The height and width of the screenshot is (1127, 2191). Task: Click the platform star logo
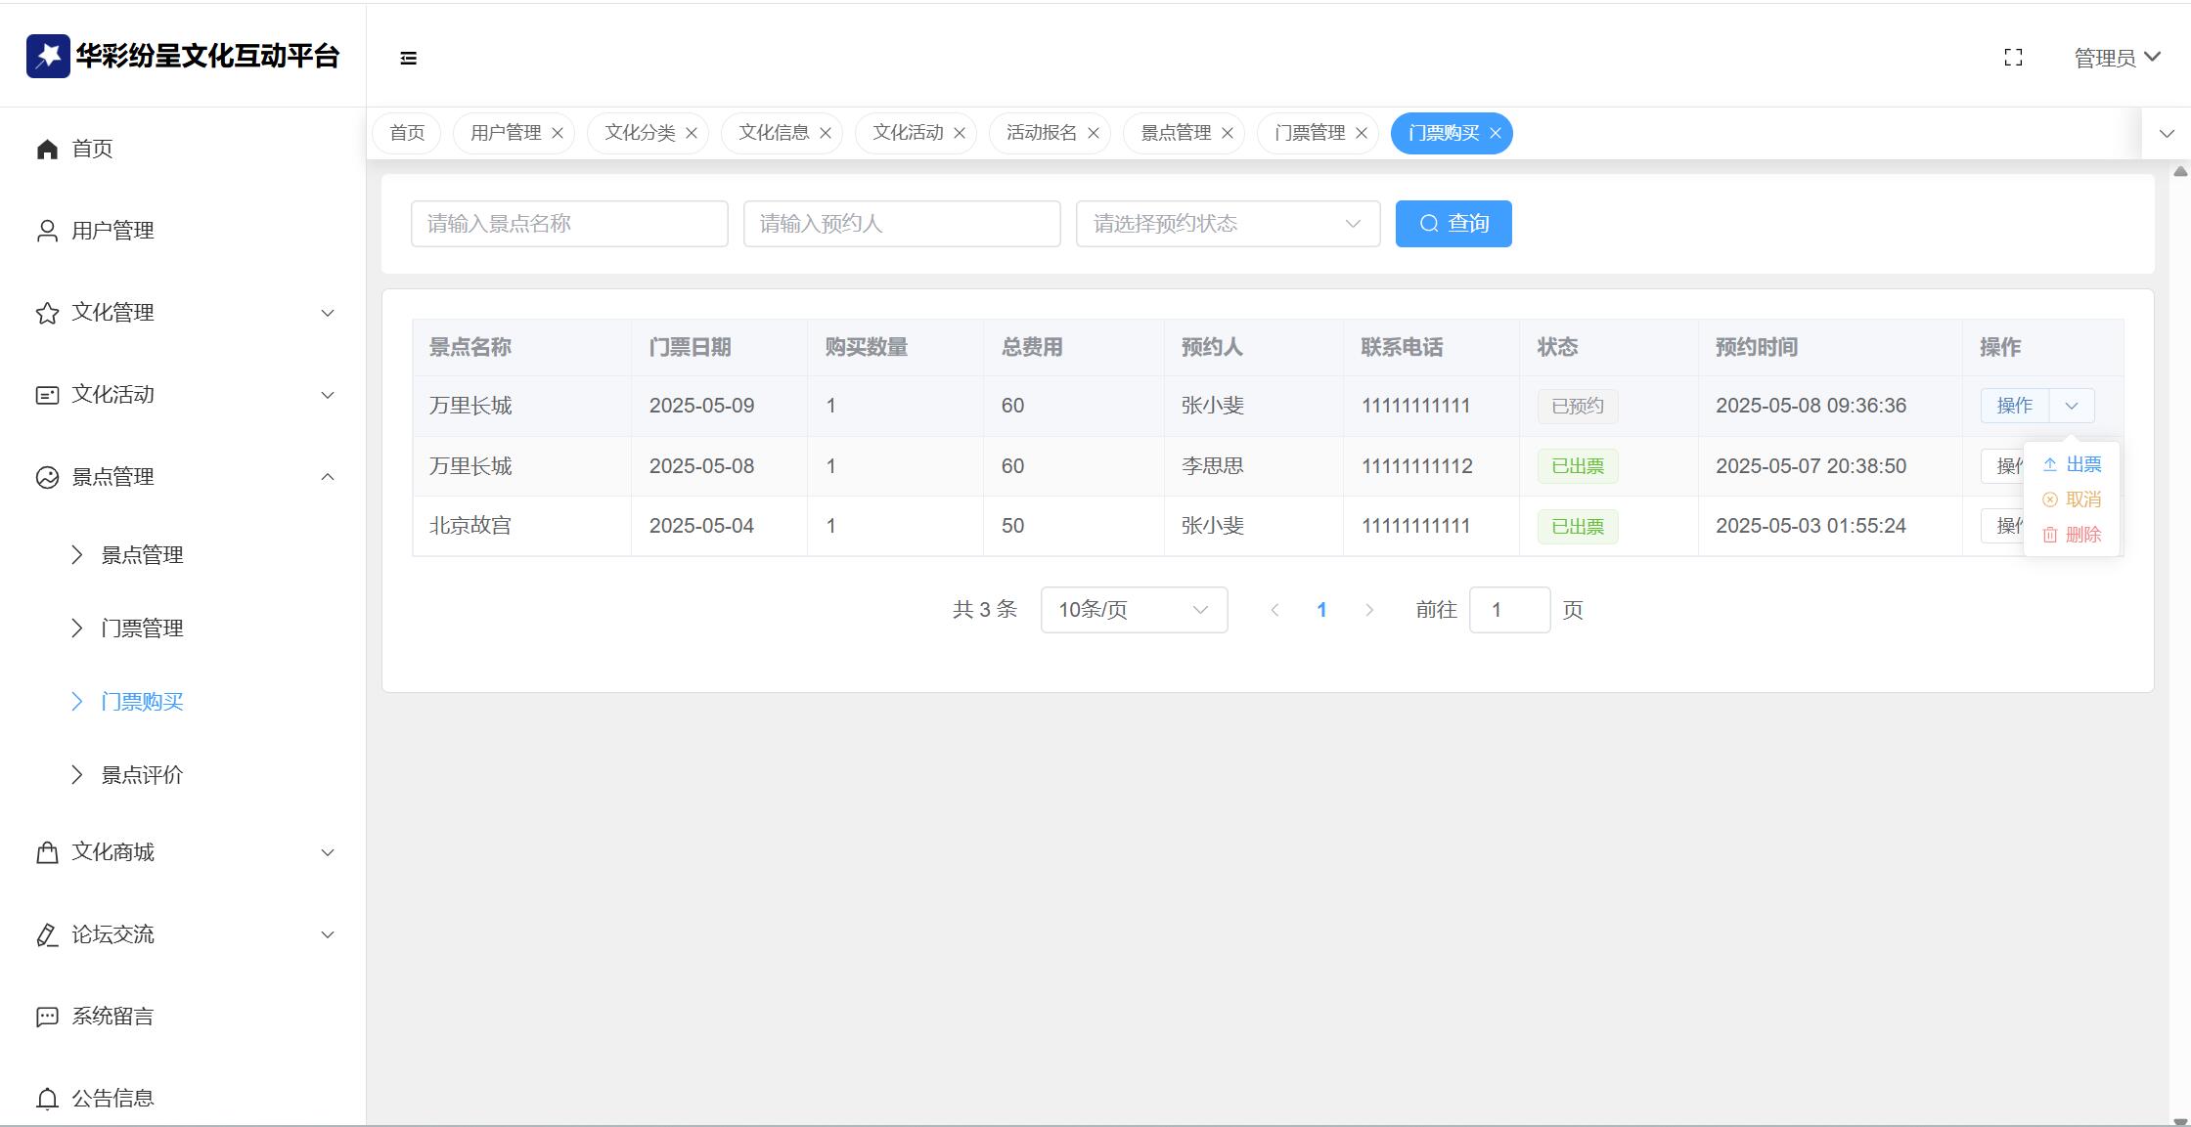click(48, 56)
